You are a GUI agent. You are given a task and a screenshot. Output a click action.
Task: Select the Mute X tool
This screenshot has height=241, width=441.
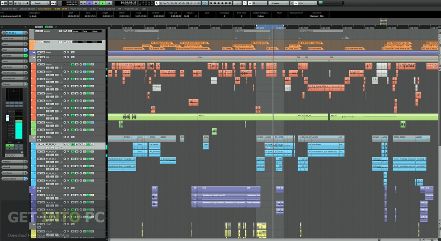[x=180, y=3]
